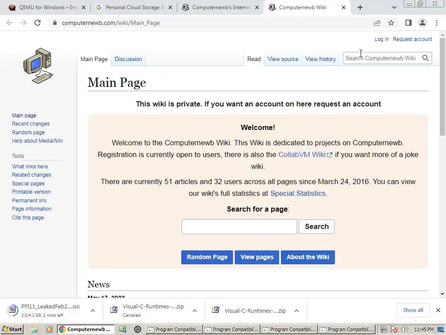Click the address bar URL
Screen dimensions: 446x335
click(x=111, y=23)
